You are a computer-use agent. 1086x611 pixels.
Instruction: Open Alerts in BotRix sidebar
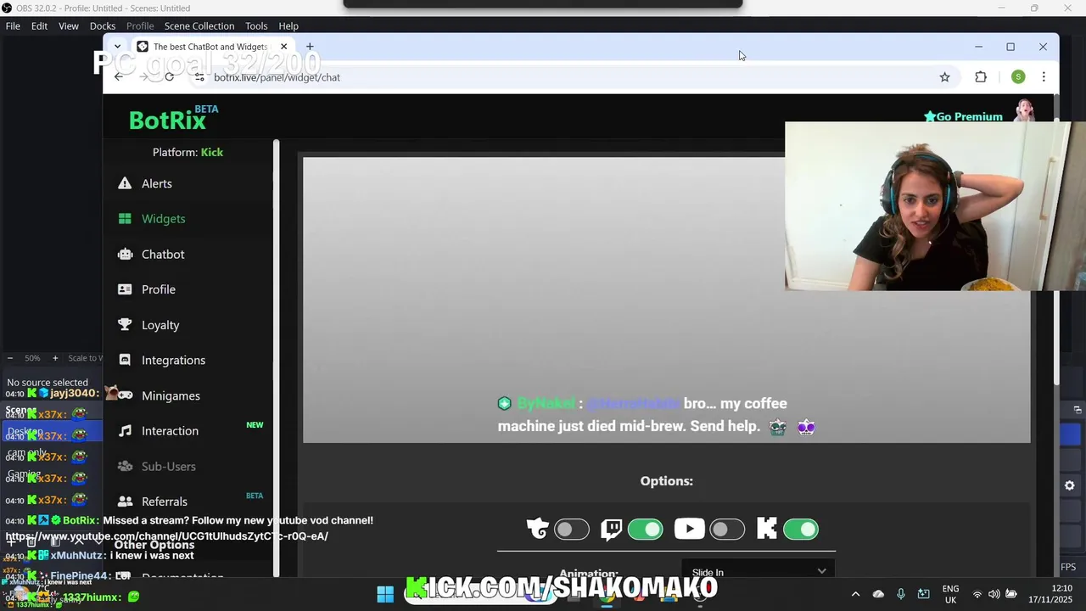coord(156,183)
